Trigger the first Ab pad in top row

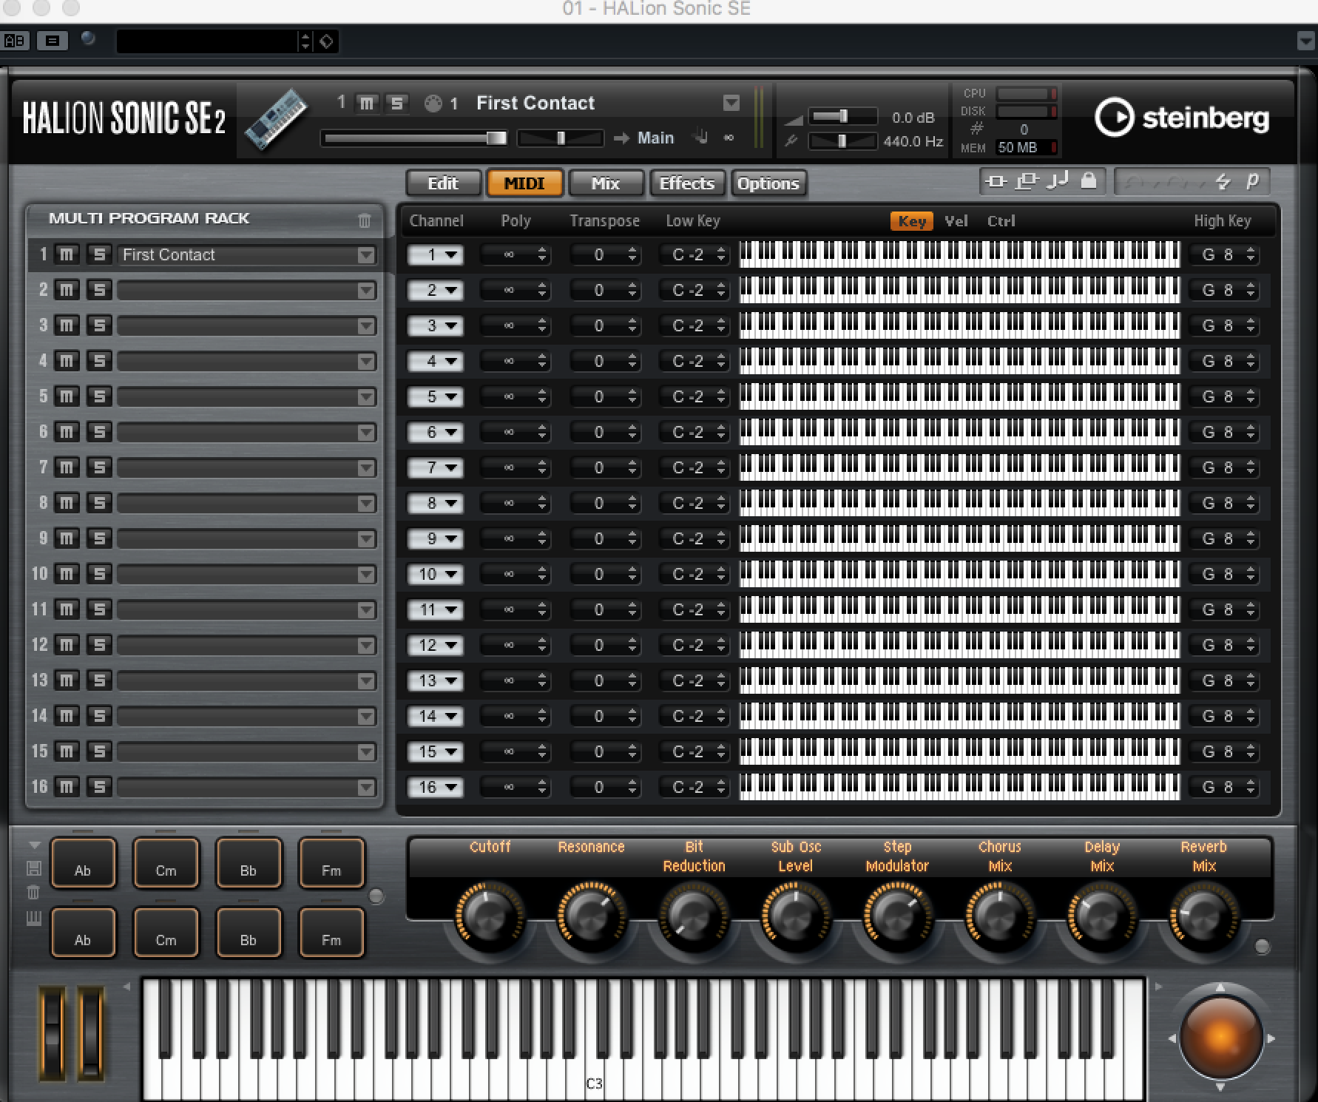pos(83,862)
